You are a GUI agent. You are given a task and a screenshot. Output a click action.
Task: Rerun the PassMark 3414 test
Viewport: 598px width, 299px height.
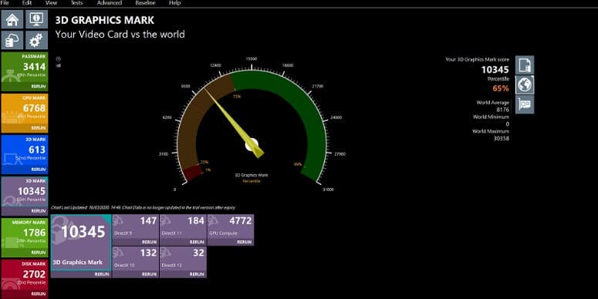coord(39,86)
